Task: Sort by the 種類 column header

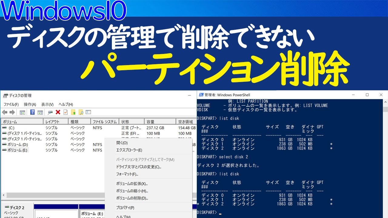Action: point(80,122)
